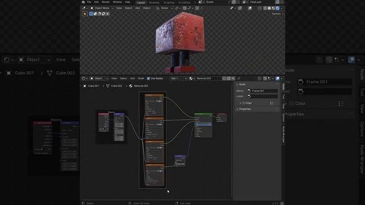The height and width of the screenshot is (205, 365).
Task: Click Cube.001 in node editor breadcrumb
Action: (x=94, y=86)
